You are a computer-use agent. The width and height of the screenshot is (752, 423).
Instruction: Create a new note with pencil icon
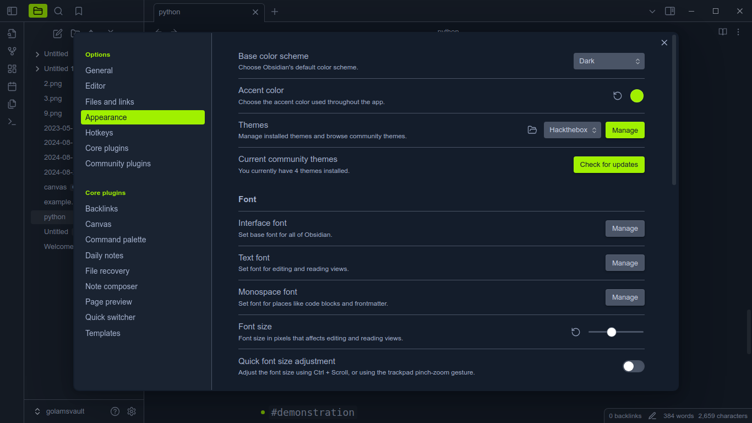click(57, 34)
